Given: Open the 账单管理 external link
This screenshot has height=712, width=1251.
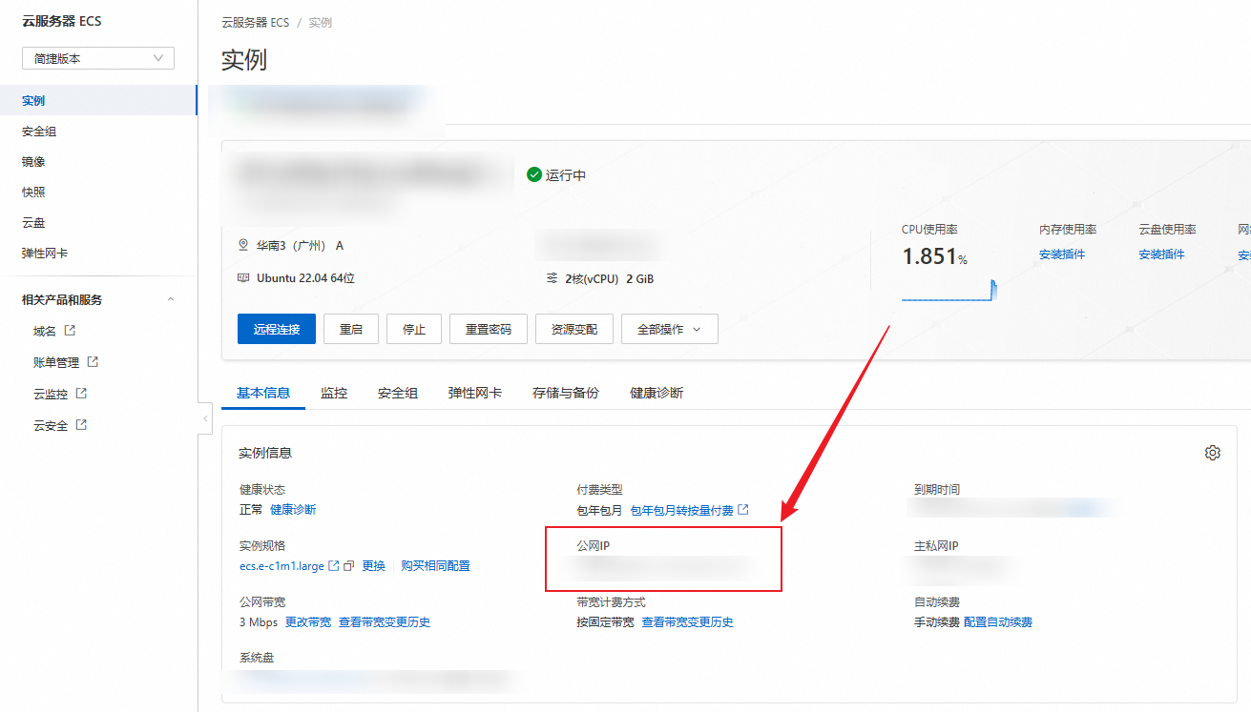Looking at the screenshot, I should (56, 362).
